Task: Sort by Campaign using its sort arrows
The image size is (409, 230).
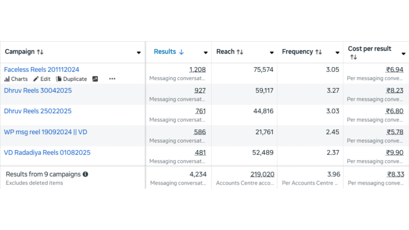Action: tap(40, 52)
